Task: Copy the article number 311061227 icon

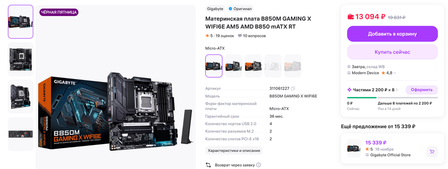Action: [293, 88]
